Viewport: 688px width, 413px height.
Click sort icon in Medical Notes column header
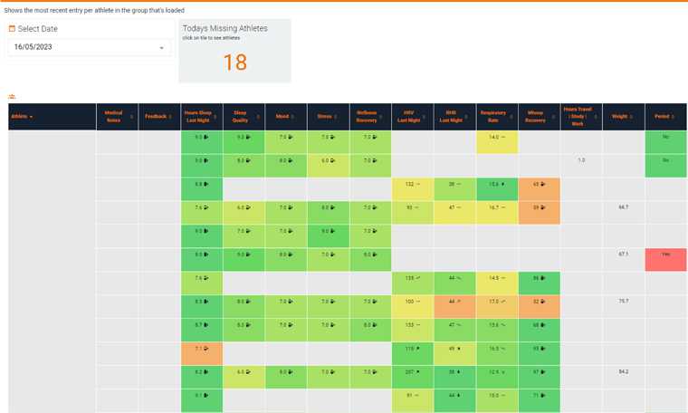(131, 117)
